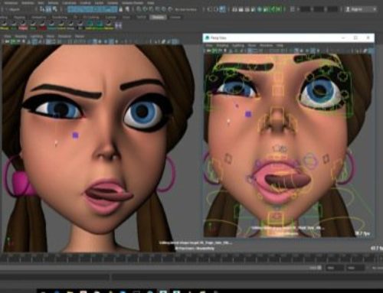Select the highlighted active shelf tab
This screenshot has height=293, width=383.
click(x=158, y=18)
